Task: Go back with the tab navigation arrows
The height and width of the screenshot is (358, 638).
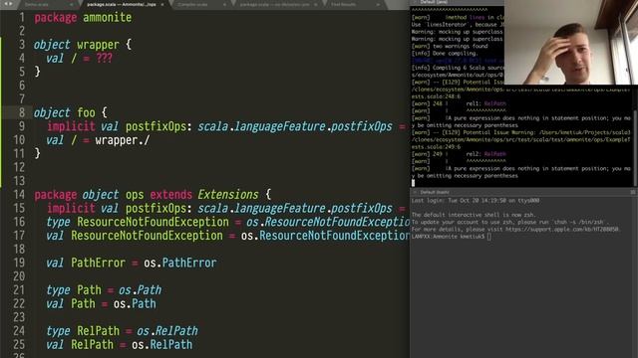Action: coord(5,4)
